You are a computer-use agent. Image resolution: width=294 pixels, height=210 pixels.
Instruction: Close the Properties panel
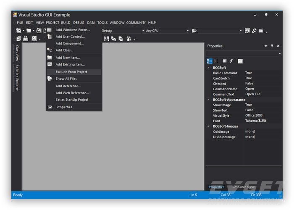click(278, 46)
